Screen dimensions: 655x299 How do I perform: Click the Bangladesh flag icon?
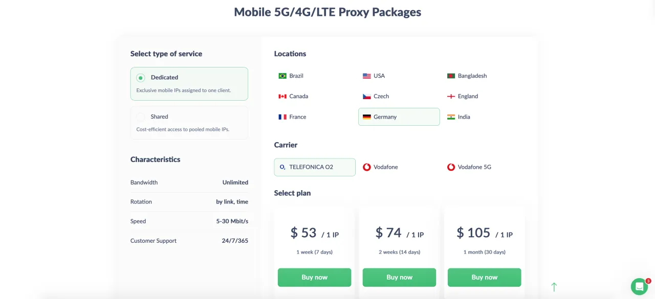point(451,76)
